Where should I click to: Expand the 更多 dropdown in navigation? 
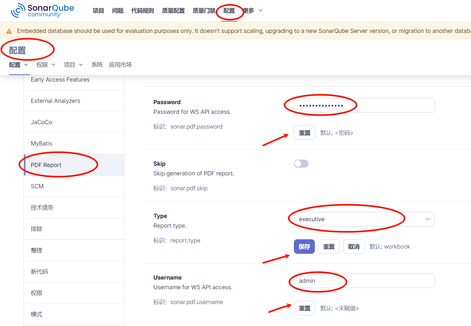click(253, 11)
